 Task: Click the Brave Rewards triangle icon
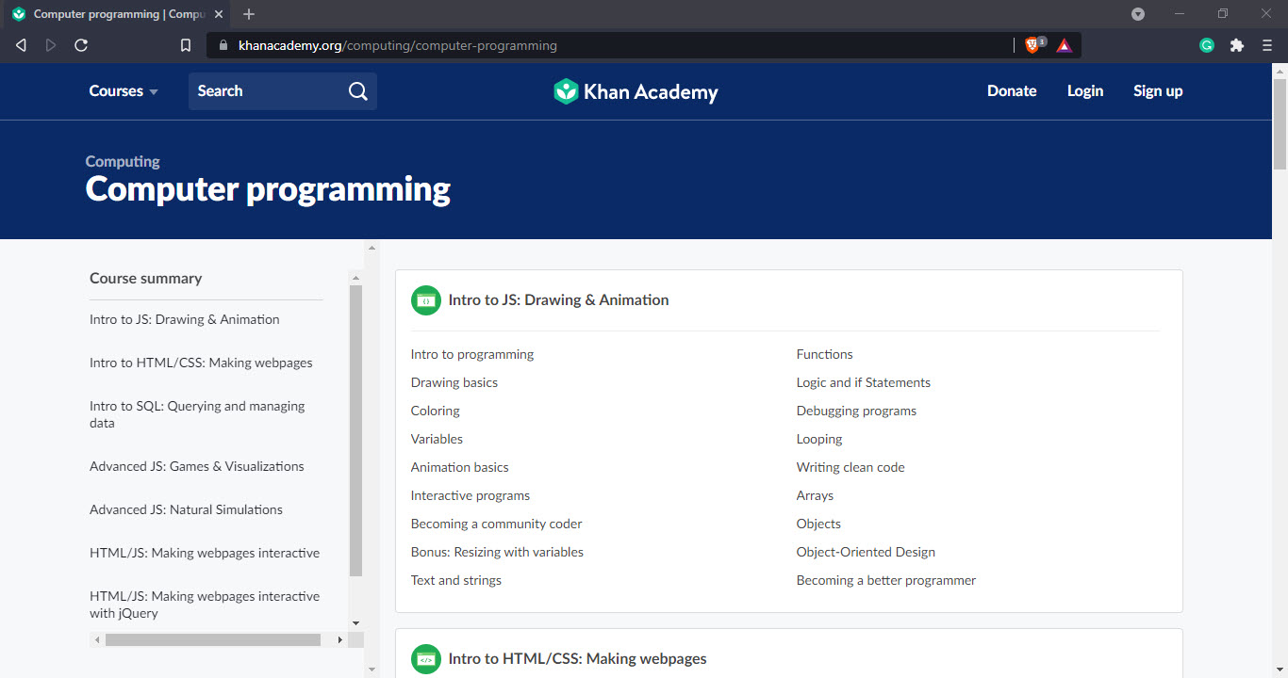tap(1065, 45)
